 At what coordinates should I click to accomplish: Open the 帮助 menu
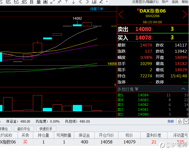point(185,2)
